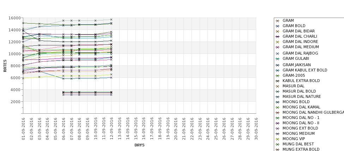Select the GRAM DAL CHARLI legend label
The height and width of the screenshot is (151, 344).
coord(300,36)
